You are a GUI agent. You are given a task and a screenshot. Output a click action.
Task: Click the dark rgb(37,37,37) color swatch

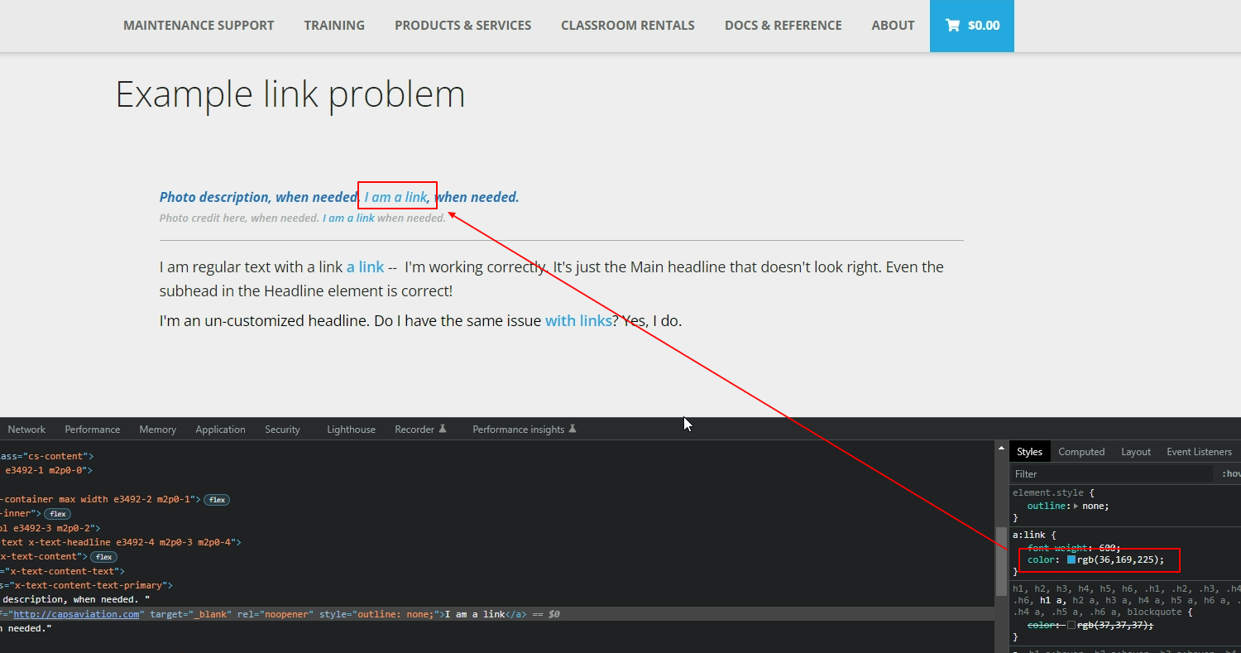click(x=1071, y=626)
